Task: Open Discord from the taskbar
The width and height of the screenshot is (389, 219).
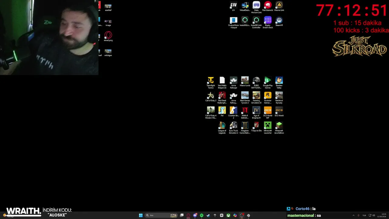Action: pos(195,215)
